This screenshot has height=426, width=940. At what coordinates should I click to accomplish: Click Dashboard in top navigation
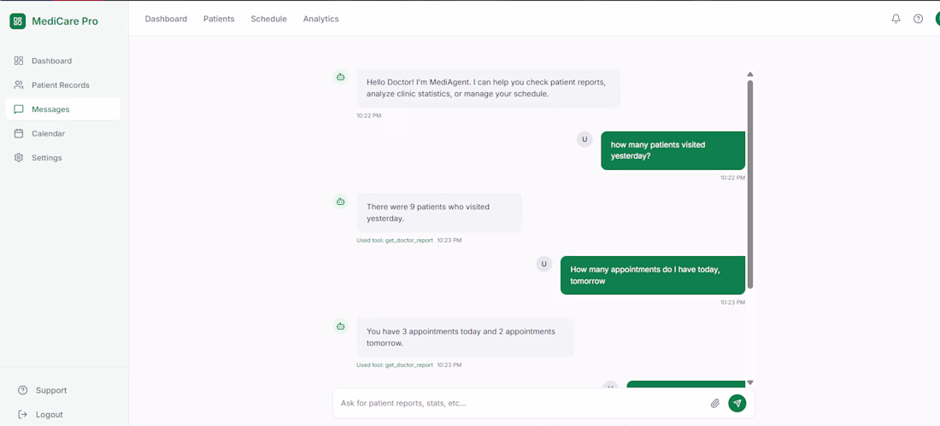(x=166, y=19)
